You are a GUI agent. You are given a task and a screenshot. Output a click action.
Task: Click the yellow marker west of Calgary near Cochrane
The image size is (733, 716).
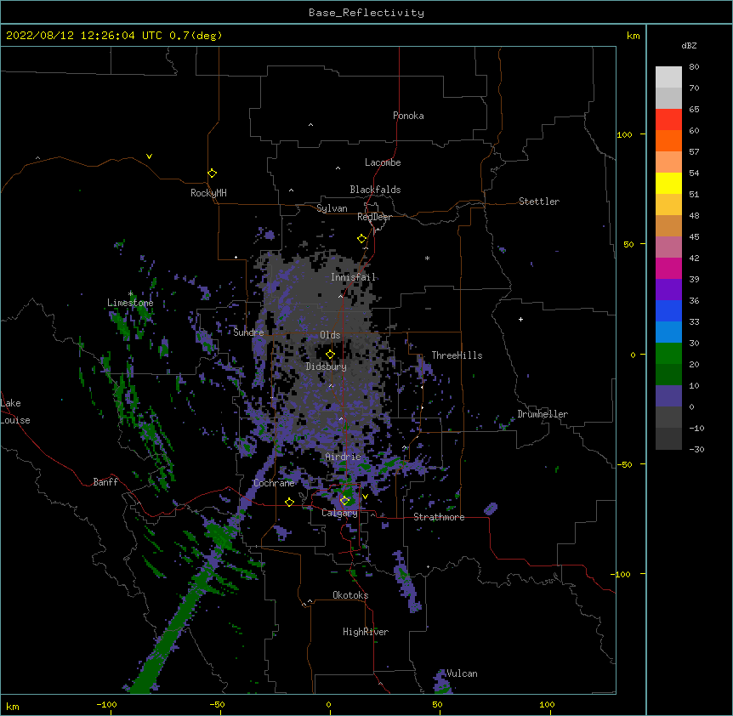[289, 502]
